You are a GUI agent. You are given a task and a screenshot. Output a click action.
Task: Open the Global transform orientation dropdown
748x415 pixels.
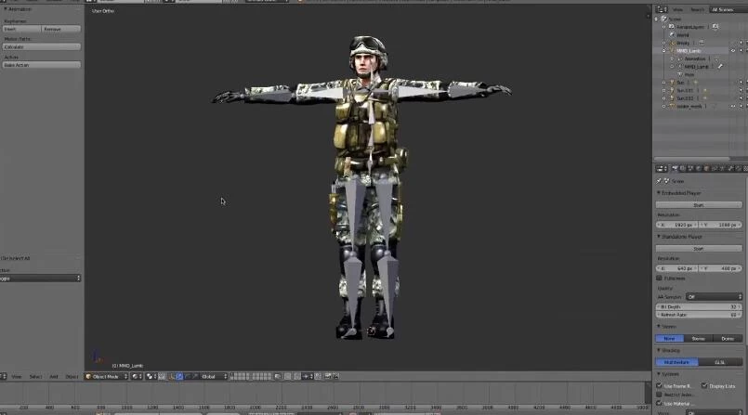point(213,376)
